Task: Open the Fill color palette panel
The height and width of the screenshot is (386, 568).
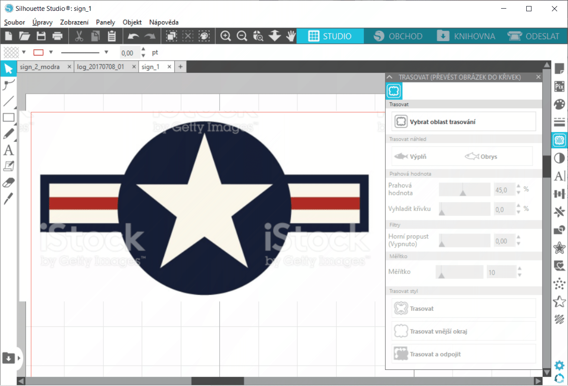Action: click(559, 105)
